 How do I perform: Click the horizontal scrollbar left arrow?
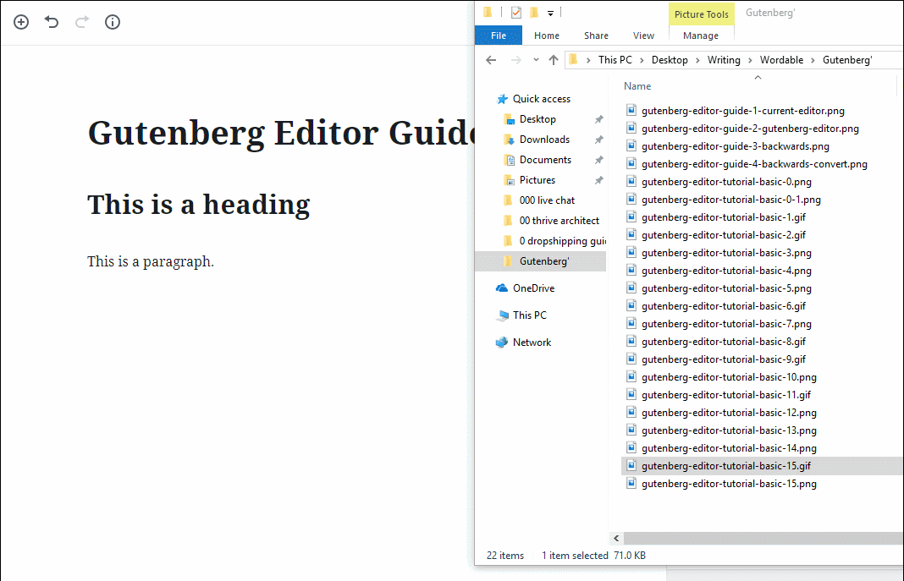coord(616,538)
